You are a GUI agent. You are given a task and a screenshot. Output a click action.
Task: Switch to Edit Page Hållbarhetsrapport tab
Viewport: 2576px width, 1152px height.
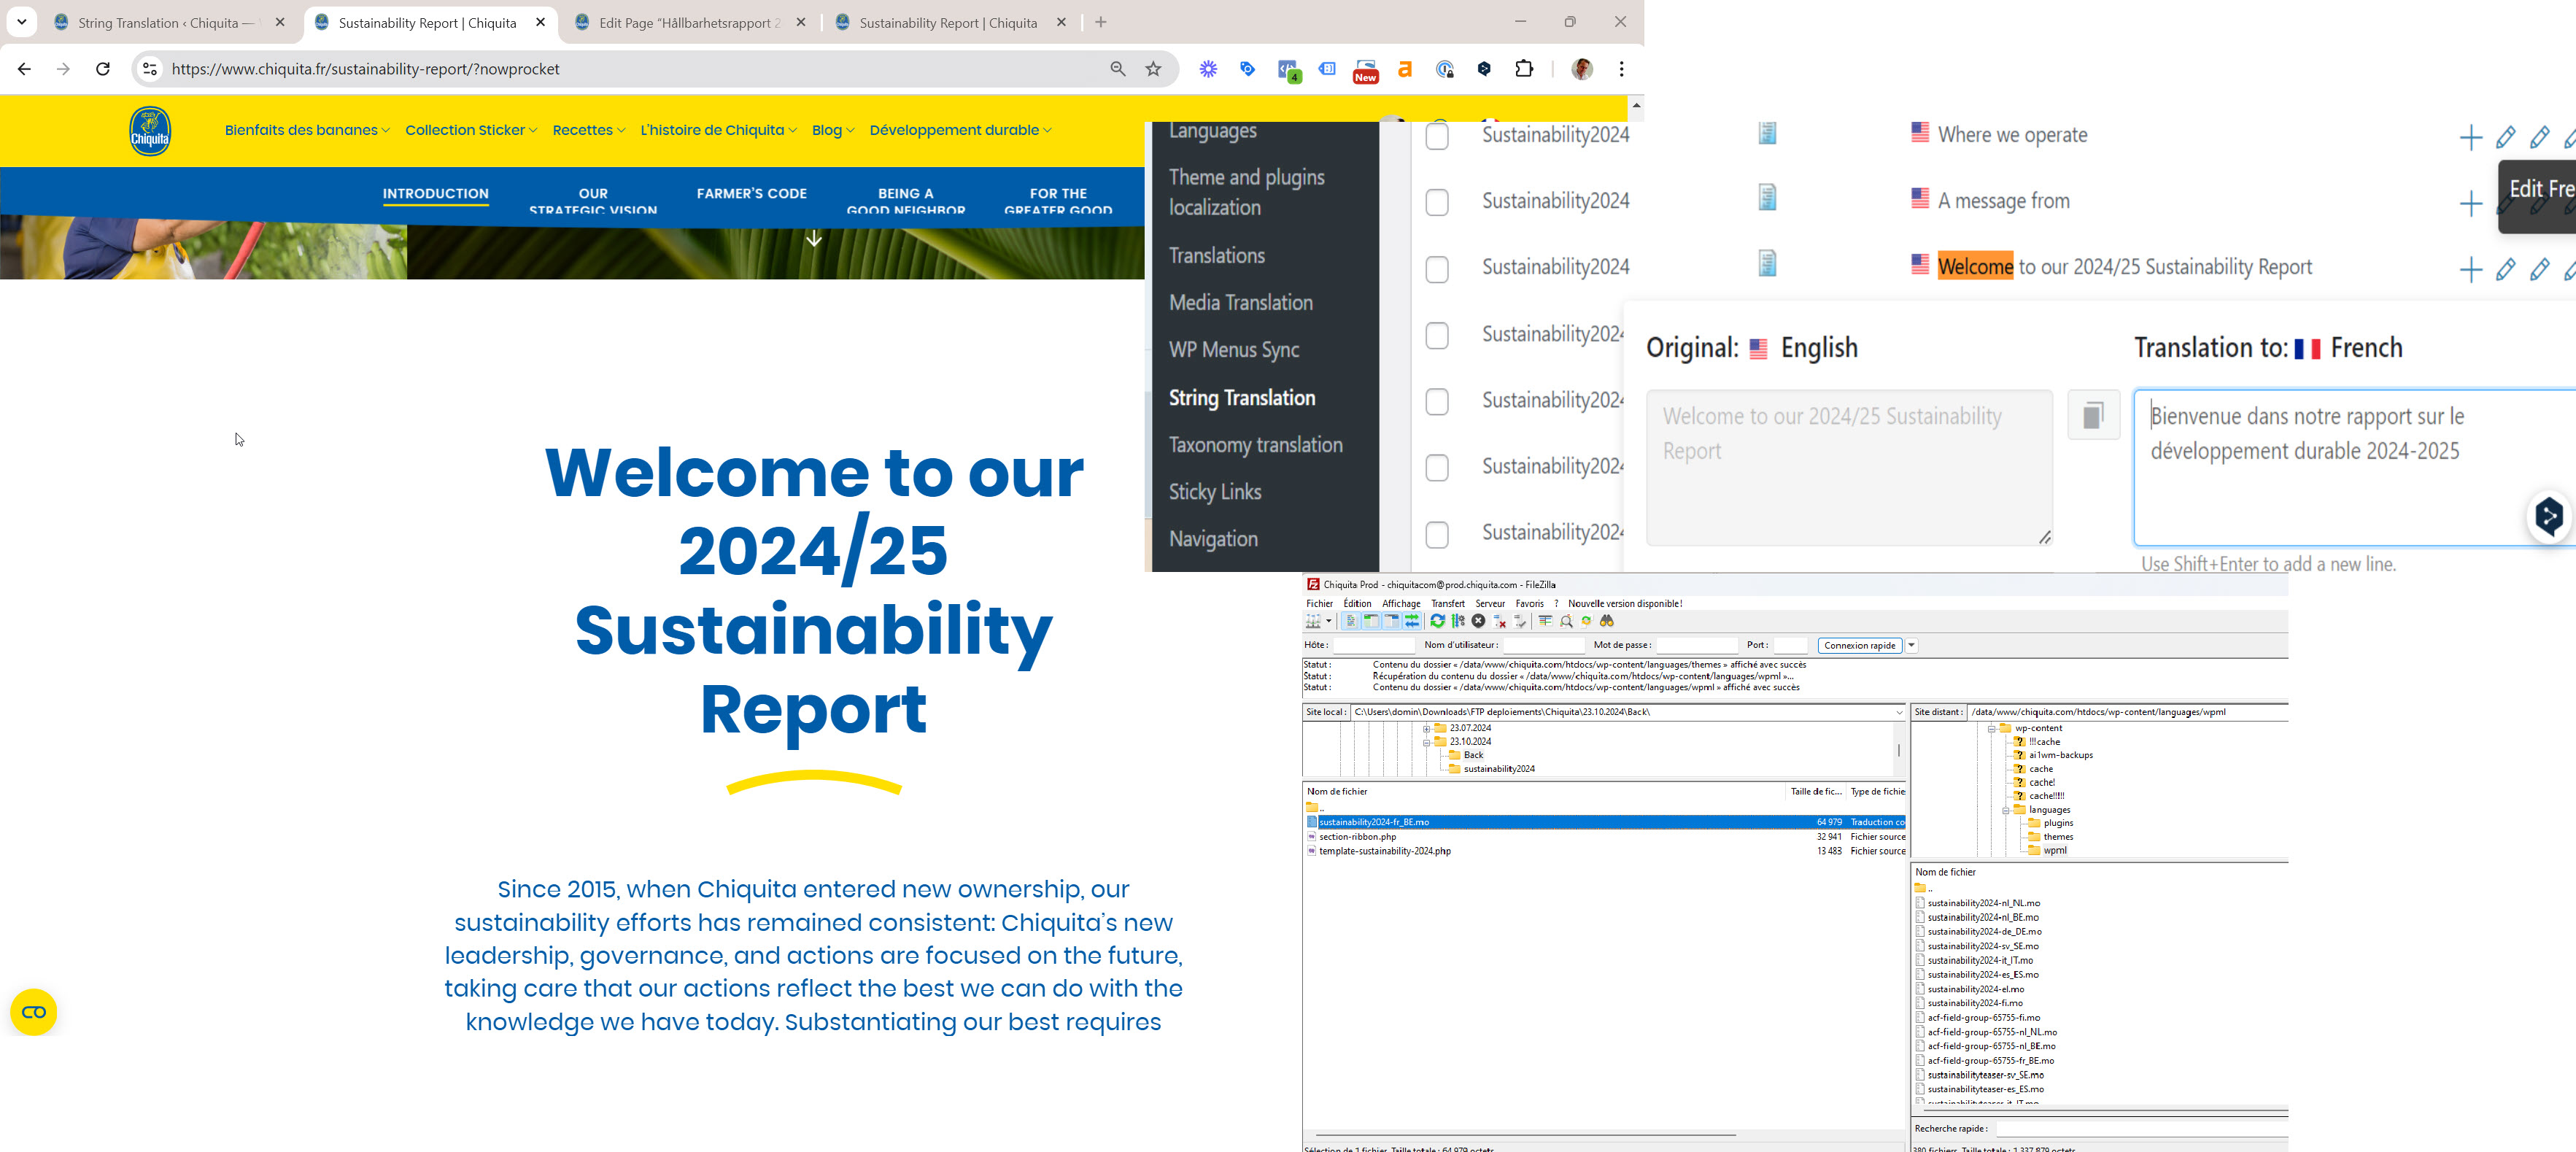[x=690, y=22]
